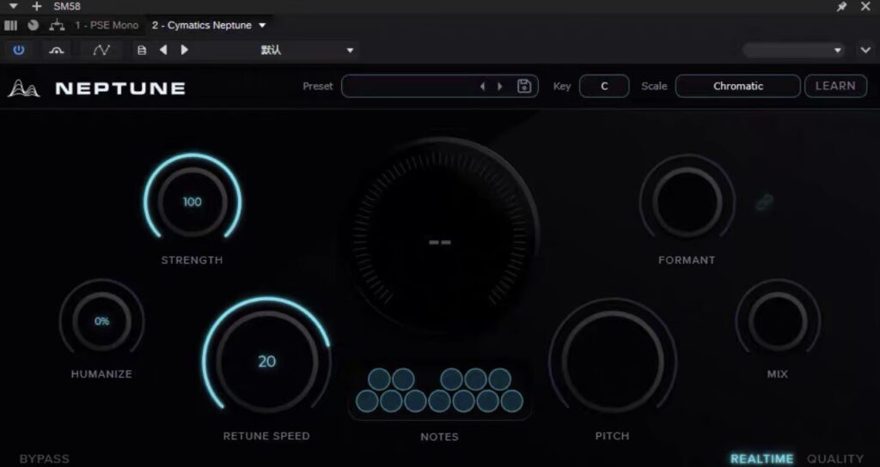Toggle the fourth upper-row NOTES circle (G#)

point(475,379)
